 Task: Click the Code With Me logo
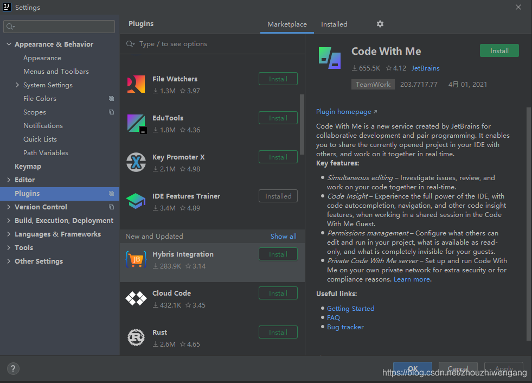(x=329, y=58)
